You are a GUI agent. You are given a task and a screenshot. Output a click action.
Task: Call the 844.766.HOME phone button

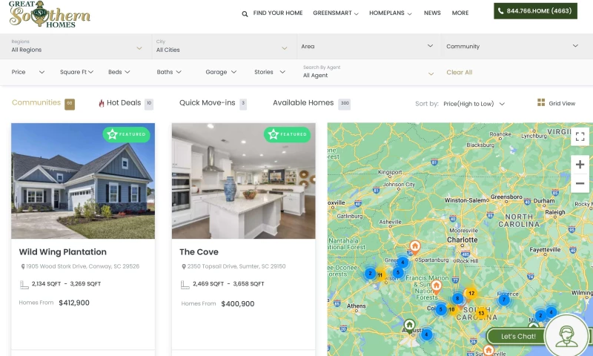click(x=535, y=11)
